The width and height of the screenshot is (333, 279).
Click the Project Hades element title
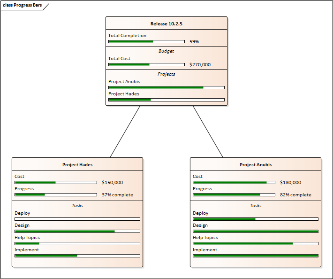[77, 164]
